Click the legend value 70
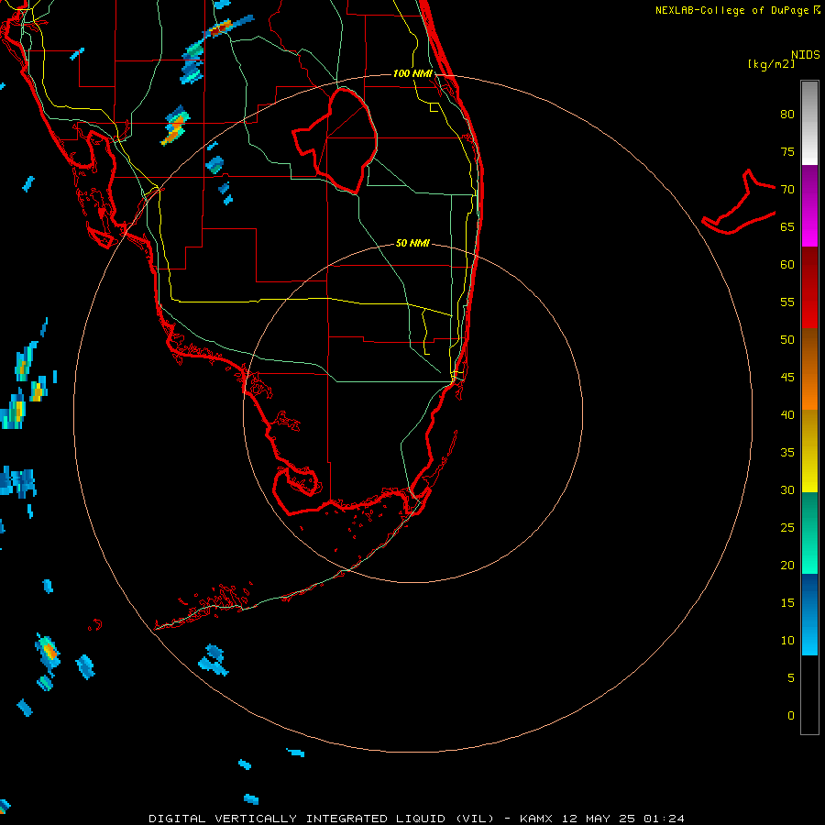Viewport: 825px width, 825px height. point(787,190)
